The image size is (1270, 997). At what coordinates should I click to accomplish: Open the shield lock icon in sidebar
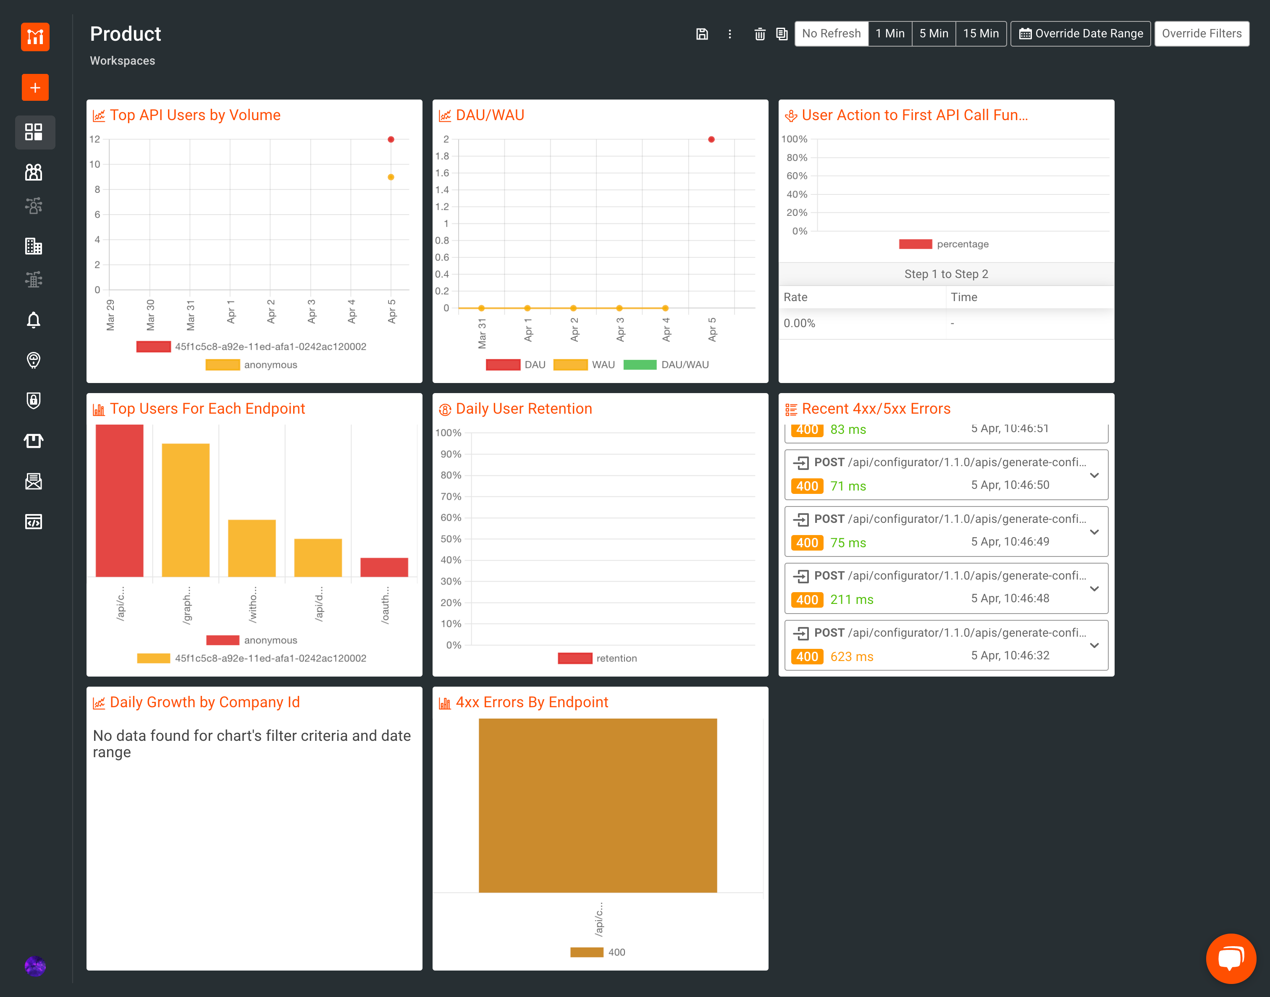(34, 400)
